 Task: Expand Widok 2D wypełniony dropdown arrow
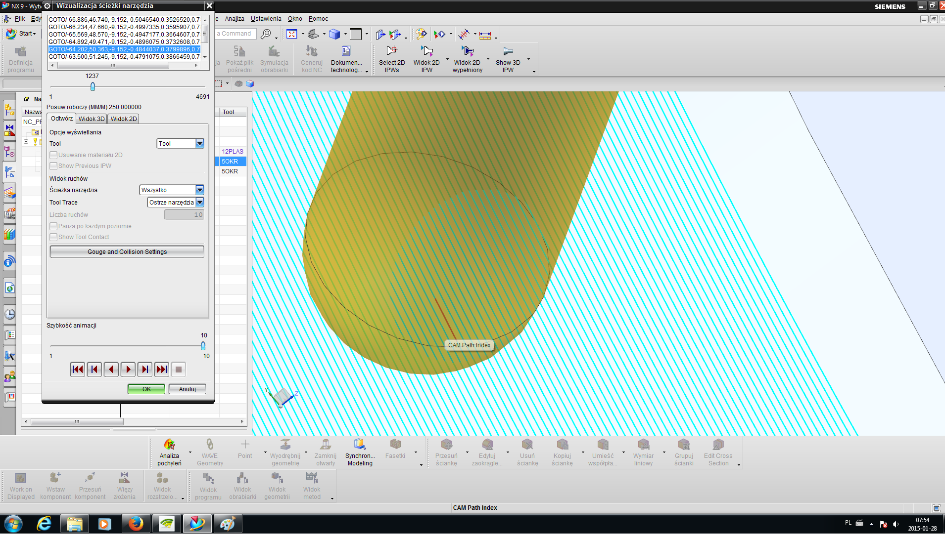coord(488,59)
